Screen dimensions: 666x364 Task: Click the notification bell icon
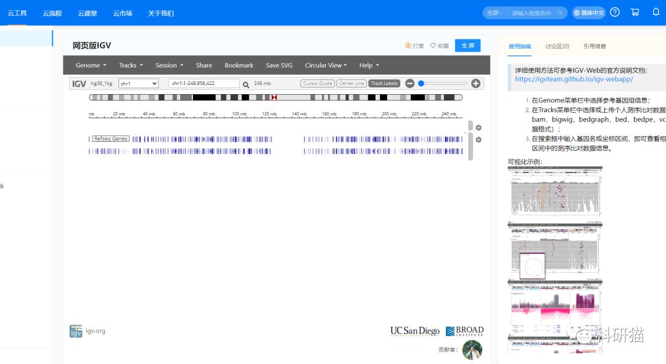(x=656, y=12)
